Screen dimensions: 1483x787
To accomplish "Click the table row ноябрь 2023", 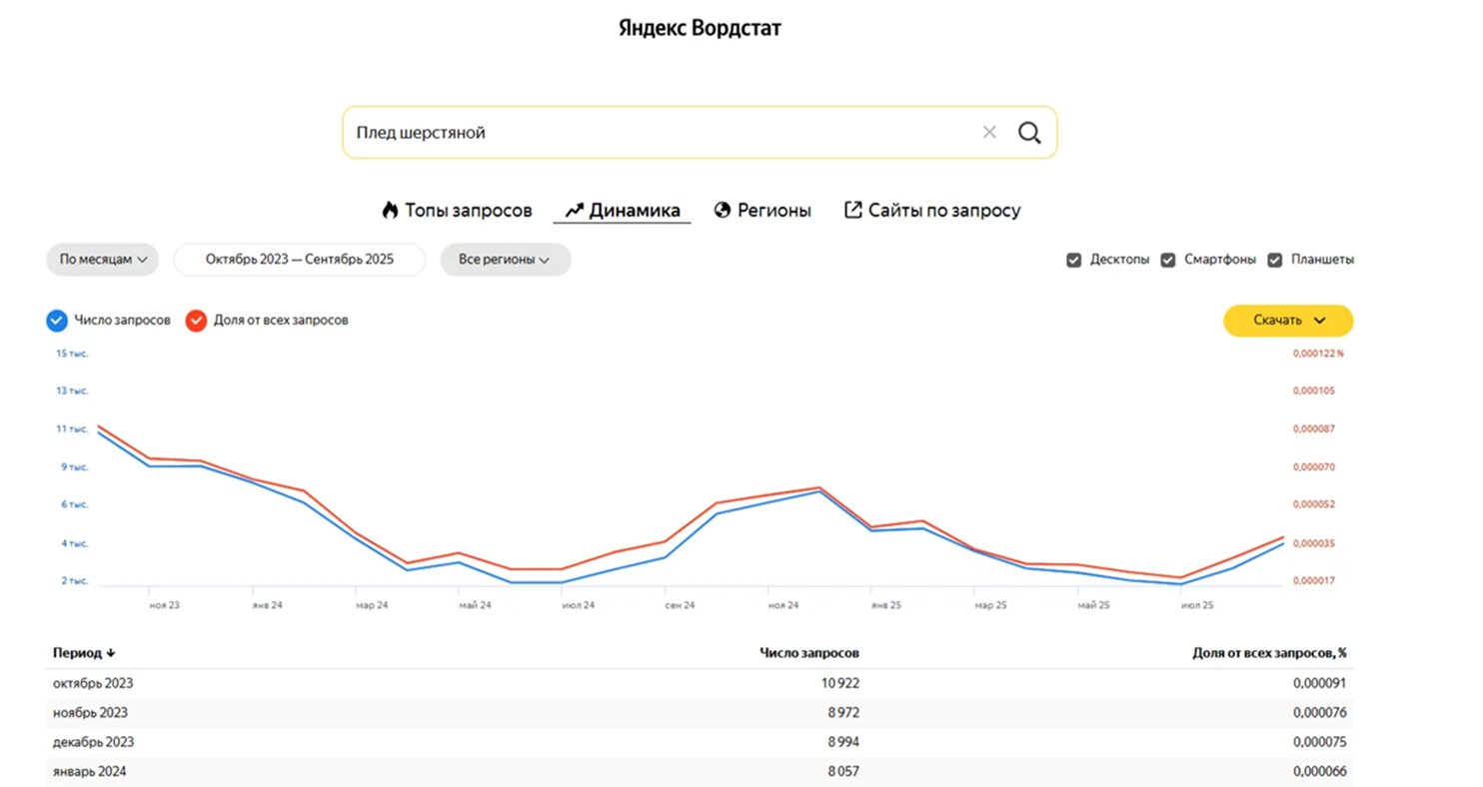I will pyautogui.click(x=700, y=713).
